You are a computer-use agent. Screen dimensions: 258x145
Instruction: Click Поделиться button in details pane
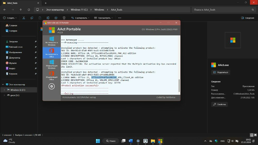click(221, 72)
